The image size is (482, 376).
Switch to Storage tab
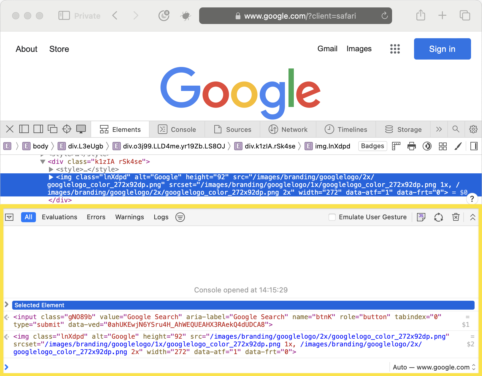pos(403,129)
